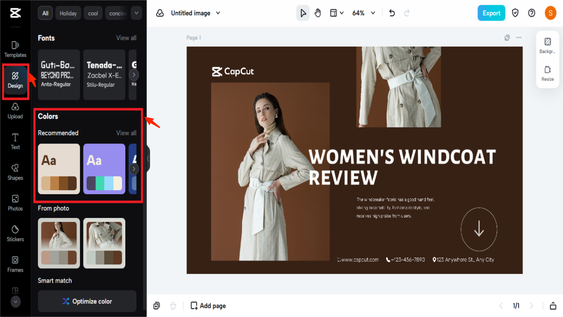This screenshot has height=317, width=563.
Task: Select the cool filter chip
Action: coord(93,13)
